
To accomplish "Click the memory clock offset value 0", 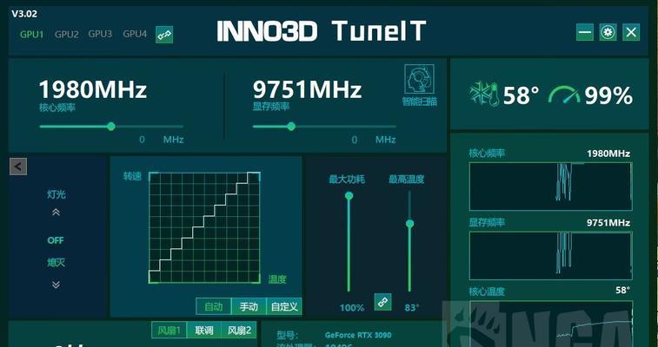I will (355, 140).
